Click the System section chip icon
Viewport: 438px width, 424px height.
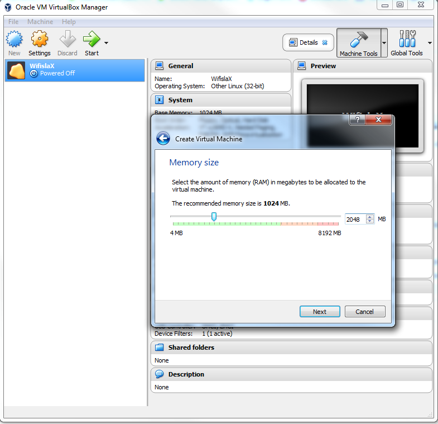click(x=159, y=100)
